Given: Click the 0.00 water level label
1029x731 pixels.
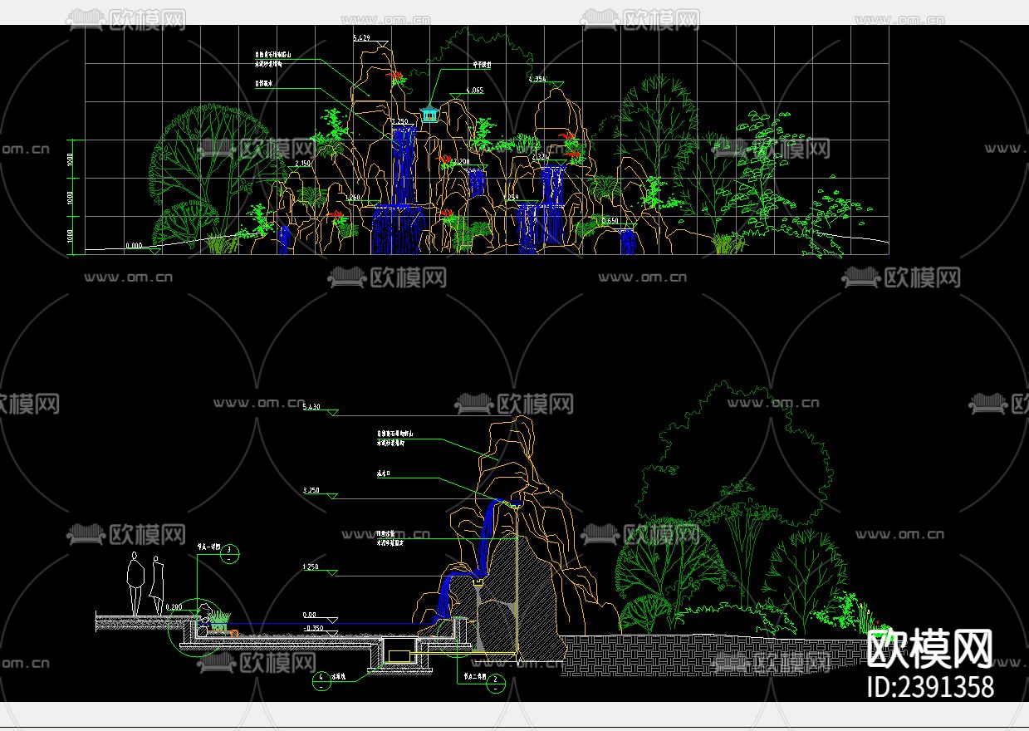Looking at the screenshot, I should point(310,616).
